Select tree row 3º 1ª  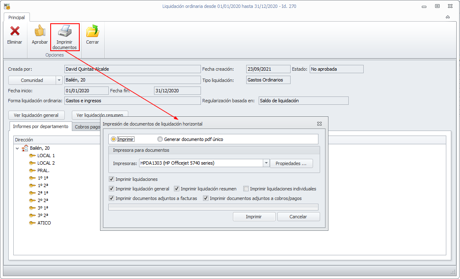(43, 208)
